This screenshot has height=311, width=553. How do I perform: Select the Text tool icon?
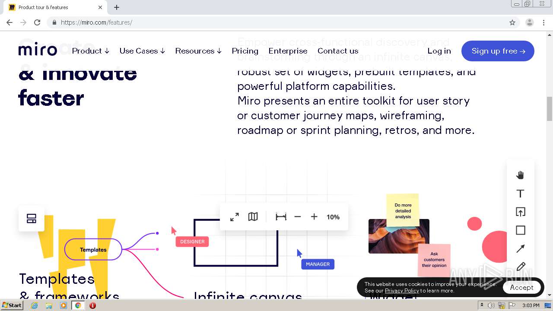520,194
